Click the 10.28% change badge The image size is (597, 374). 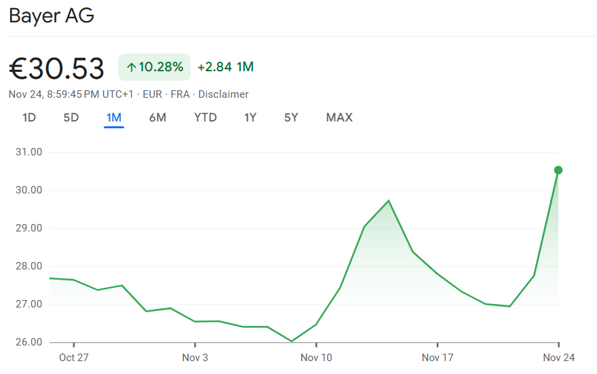pos(155,67)
